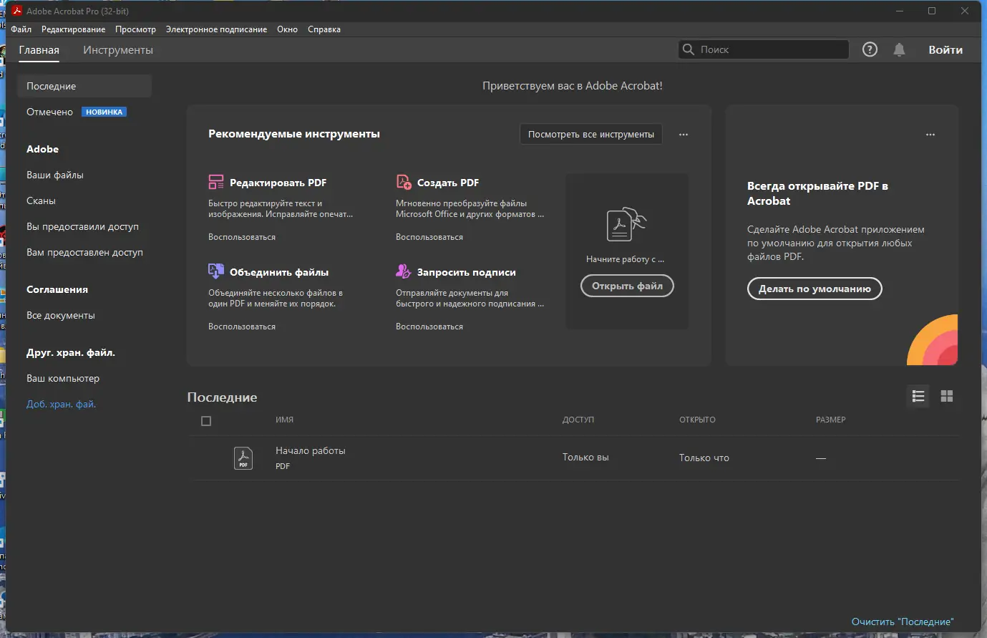Click the PDF icon of Начало работы
Image resolution: width=987 pixels, height=638 pixels.
pos(243,458)
